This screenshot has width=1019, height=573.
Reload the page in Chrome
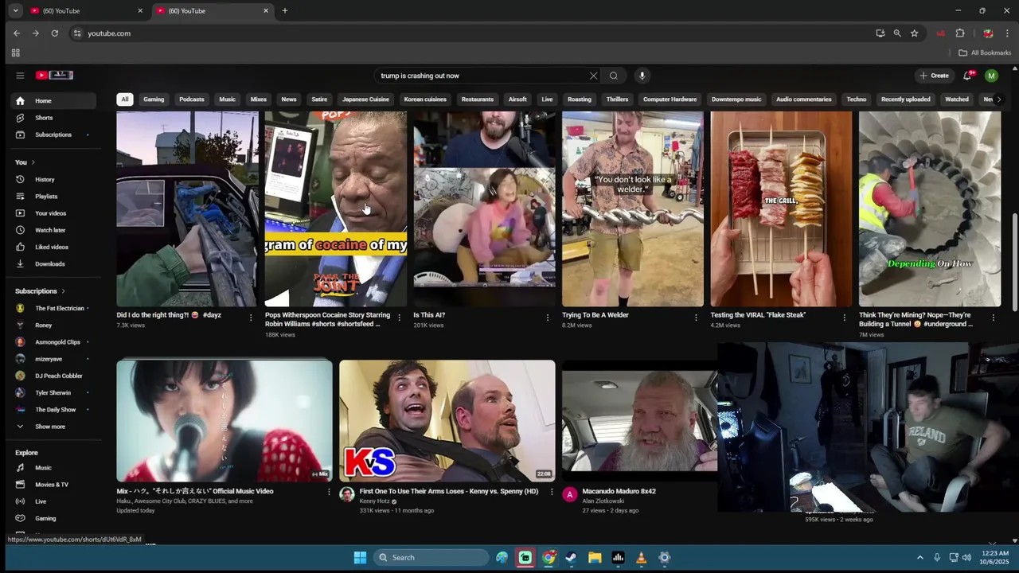54,33
